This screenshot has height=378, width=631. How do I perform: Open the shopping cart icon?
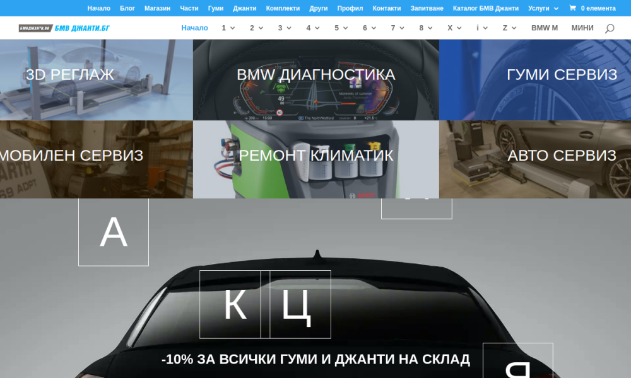click(572, 8)
